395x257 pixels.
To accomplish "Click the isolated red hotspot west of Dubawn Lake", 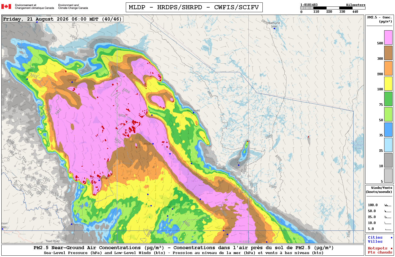I will click(308, 137).
